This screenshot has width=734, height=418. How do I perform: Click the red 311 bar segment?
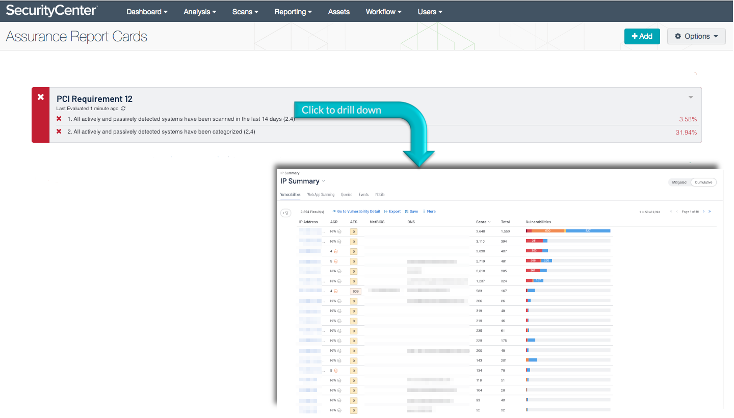[x=534, y=241]
